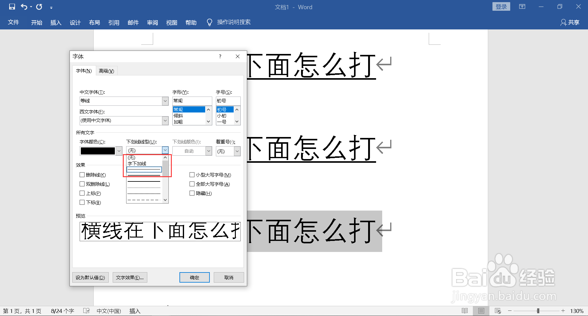Check the 隐藏 hidden text option
Viewport: 588px width, 316px height.
tap(192, 193)
